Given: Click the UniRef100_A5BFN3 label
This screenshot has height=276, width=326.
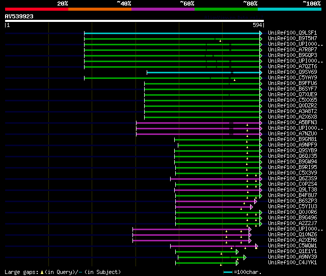Looking at the screenshot, I should (x=292, y=123).
